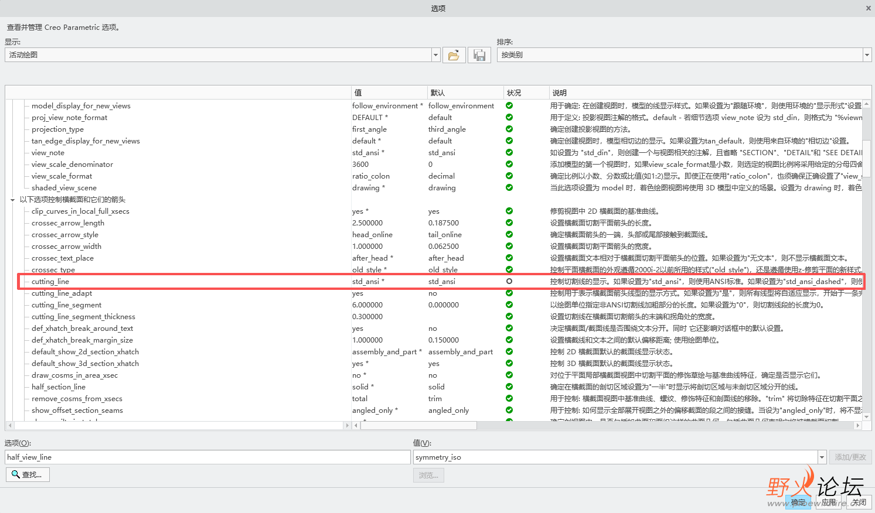875x513 pixels.
Task: Collapse the 以下选项控制横截面和它们的箭头 section
Action: pos(12,199)
